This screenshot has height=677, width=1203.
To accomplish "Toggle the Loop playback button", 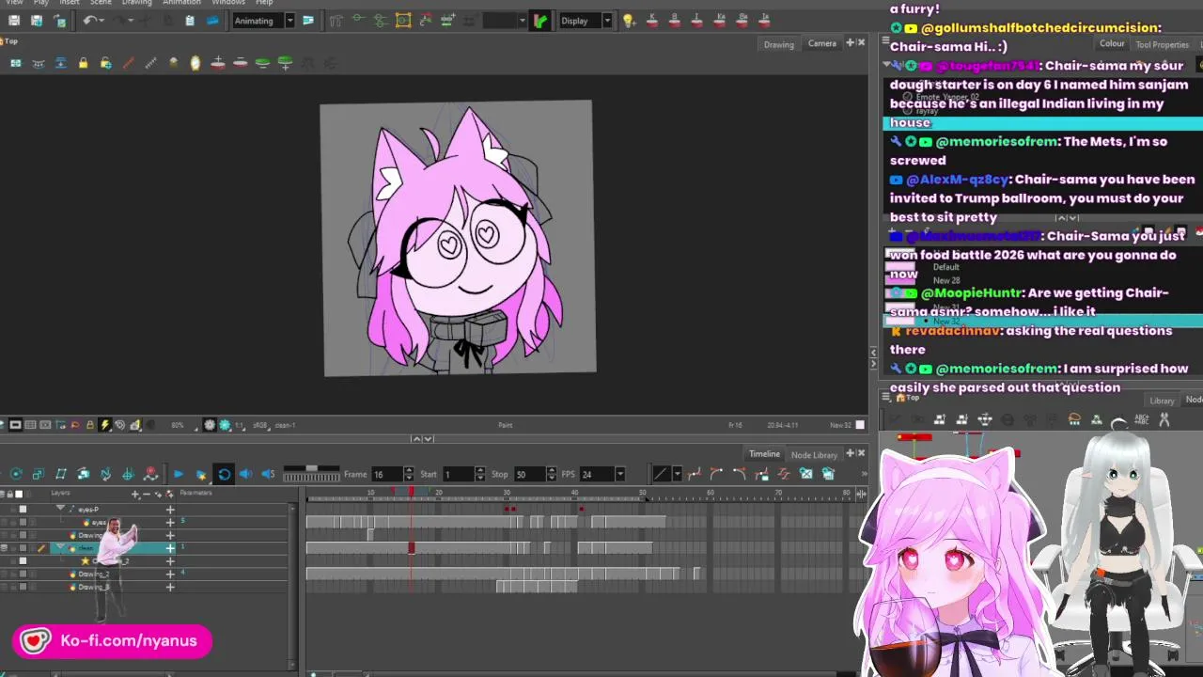I will click(224, 474).
